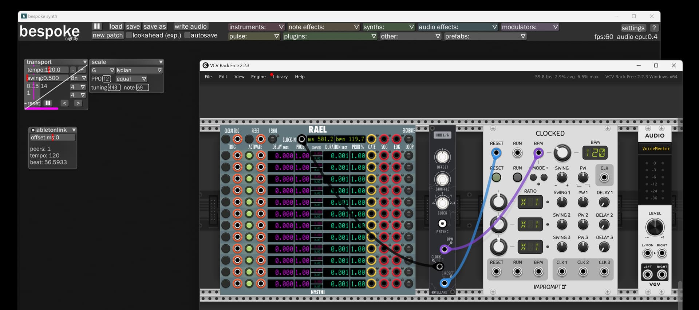The height and width of the screenshot is (310, 699).
Task: Open the VCV Rack Library menu
Action: [280, 77]
